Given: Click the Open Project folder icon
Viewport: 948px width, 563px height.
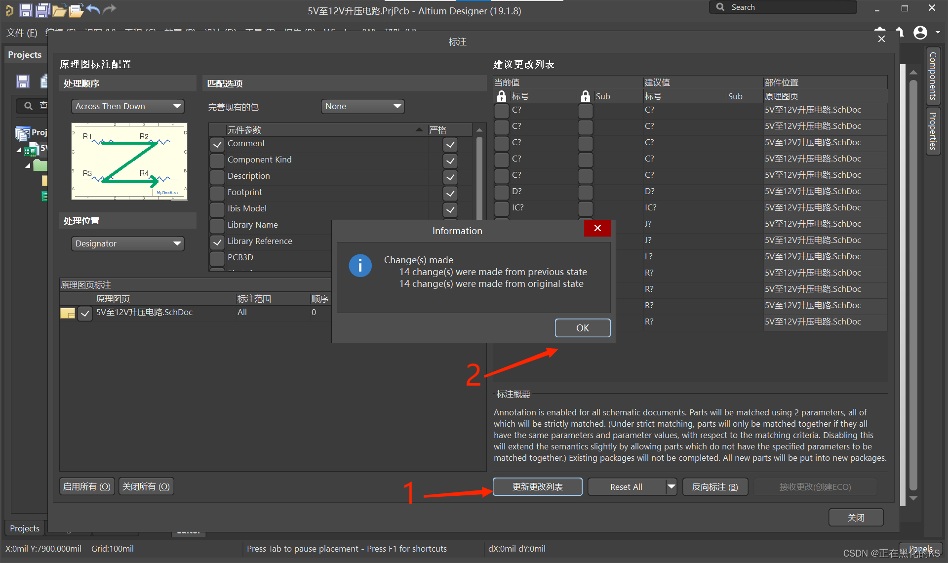Looking at the screenshot, I should [59, 10].
